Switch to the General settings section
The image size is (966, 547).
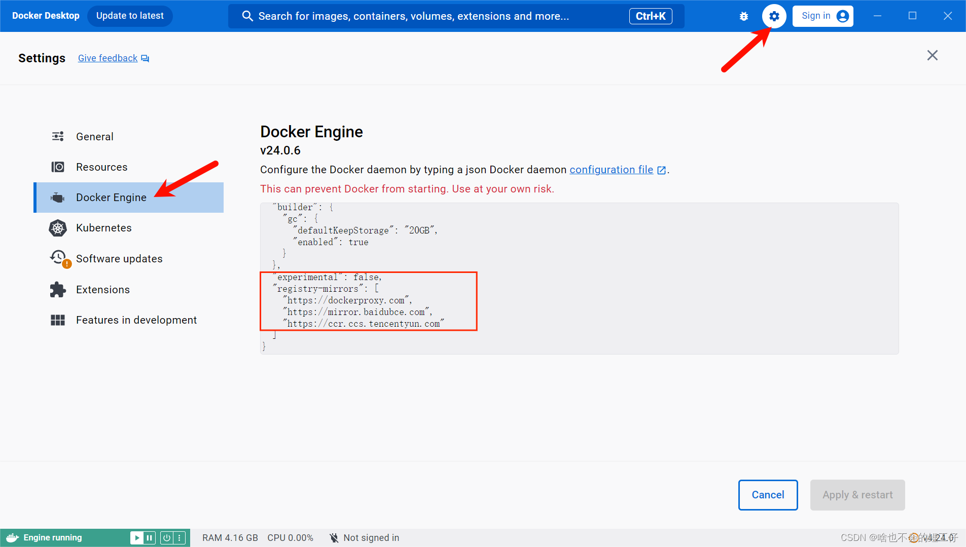click(94, 136)
